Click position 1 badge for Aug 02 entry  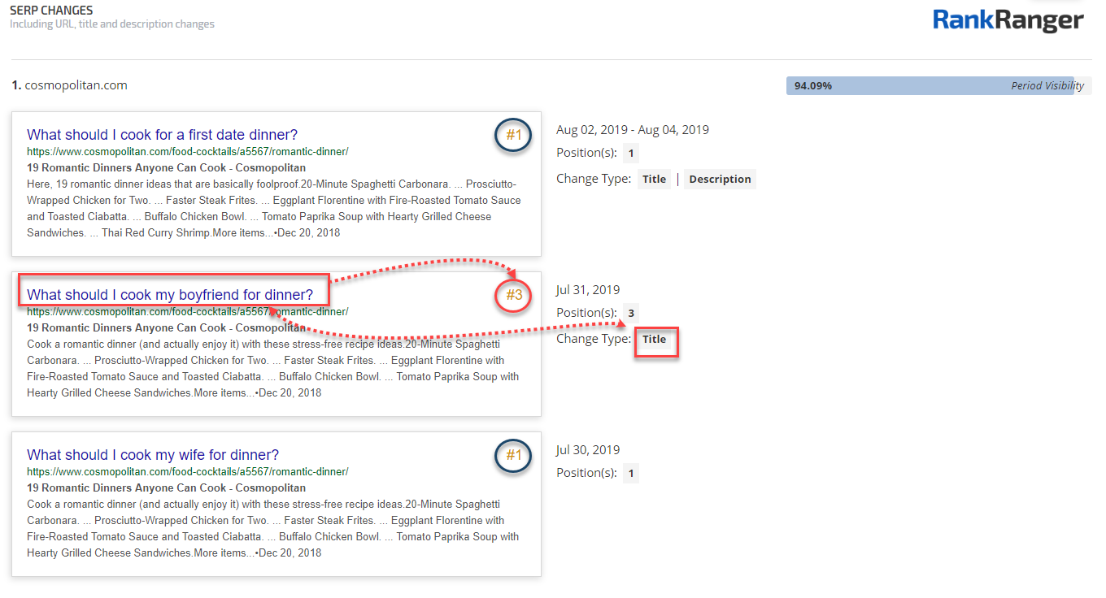pyautogui.click(x=631, y=154)
